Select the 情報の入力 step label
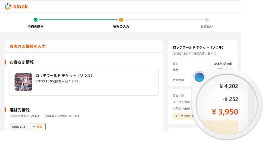This screenshot has width=264, height=142. pyautogui.click(x=121, y=26)
